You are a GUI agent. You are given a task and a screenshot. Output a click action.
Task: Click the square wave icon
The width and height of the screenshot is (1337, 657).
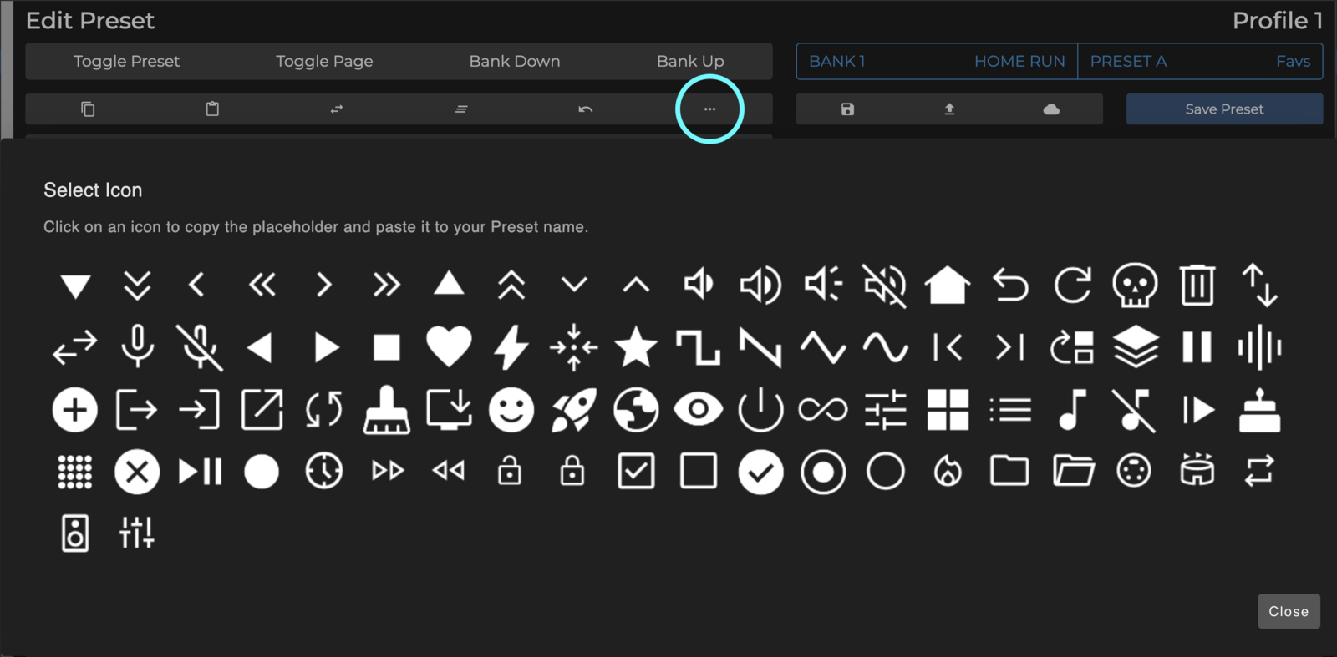click(x=698, y=347)
